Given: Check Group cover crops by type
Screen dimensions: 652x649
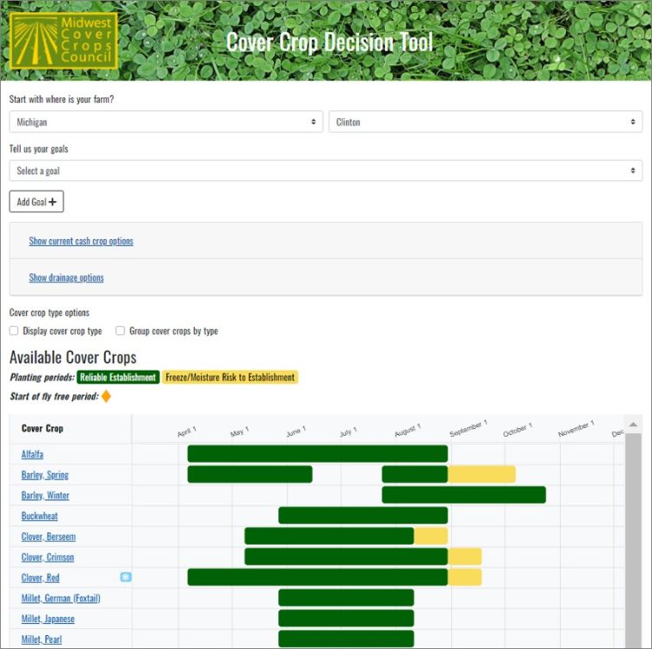Looking at the screenshot, I should coord(120,331).
